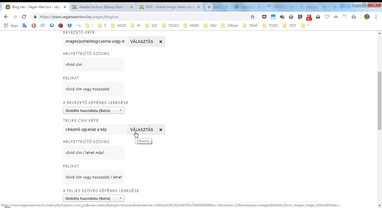Clear the Teljes cikk képe field
This screenshot has height=208, width=382.
pos(161,130)
